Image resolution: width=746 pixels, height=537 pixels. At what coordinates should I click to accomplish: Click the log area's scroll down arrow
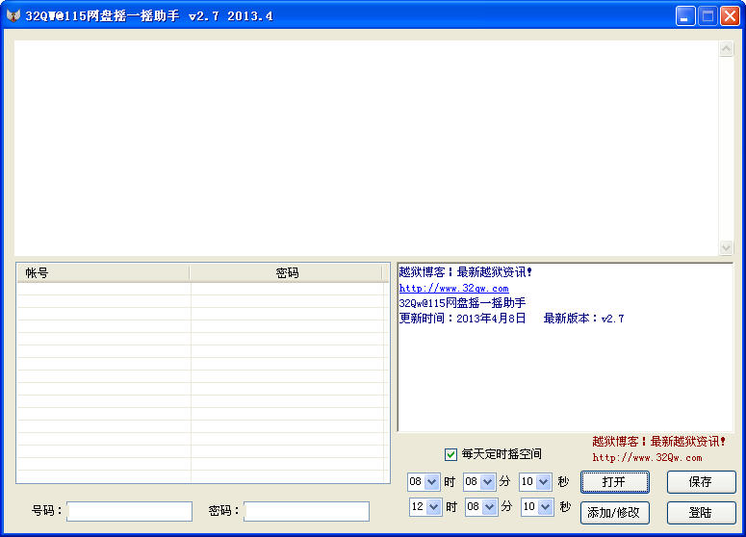click(x=727, y=248)
